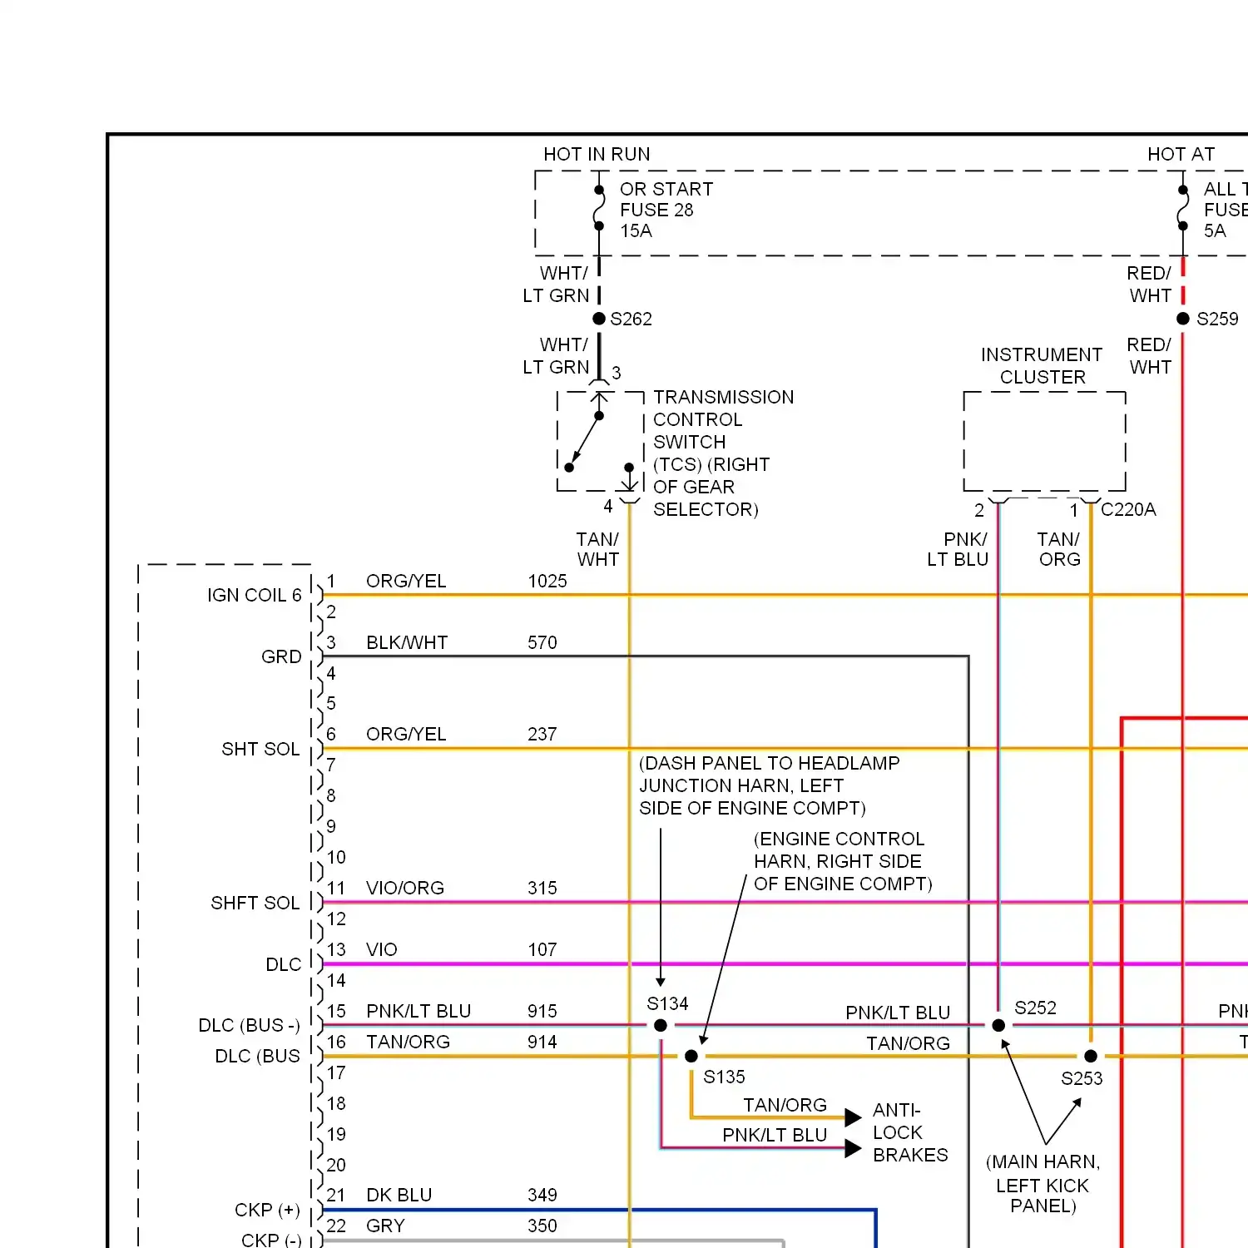Select the "S262" splice label
1248x1248 pixels.
pyautogui.click(x=631, y=319)
